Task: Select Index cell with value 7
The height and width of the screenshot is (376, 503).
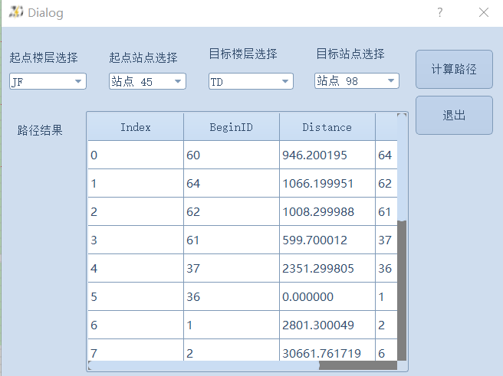Action: tap(136, 350)
